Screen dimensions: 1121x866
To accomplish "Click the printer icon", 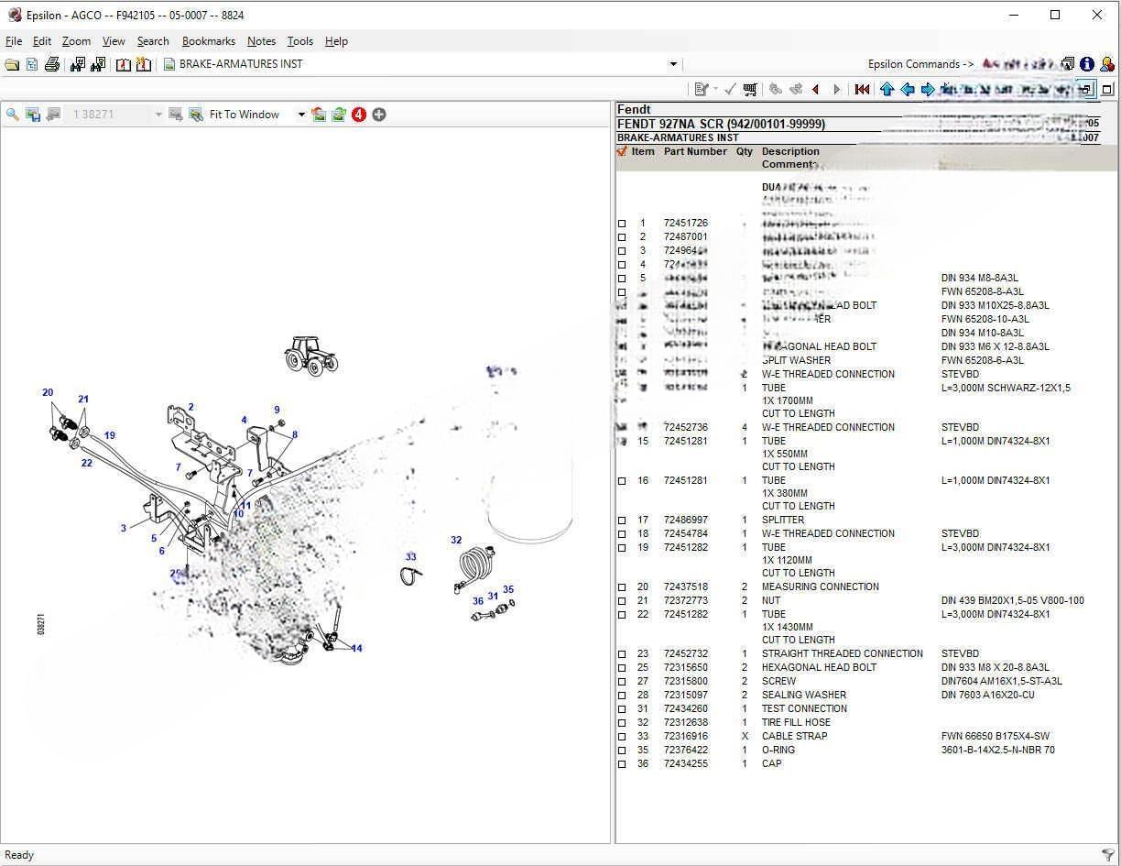I will pyautogui.click(x=52, y=64).
